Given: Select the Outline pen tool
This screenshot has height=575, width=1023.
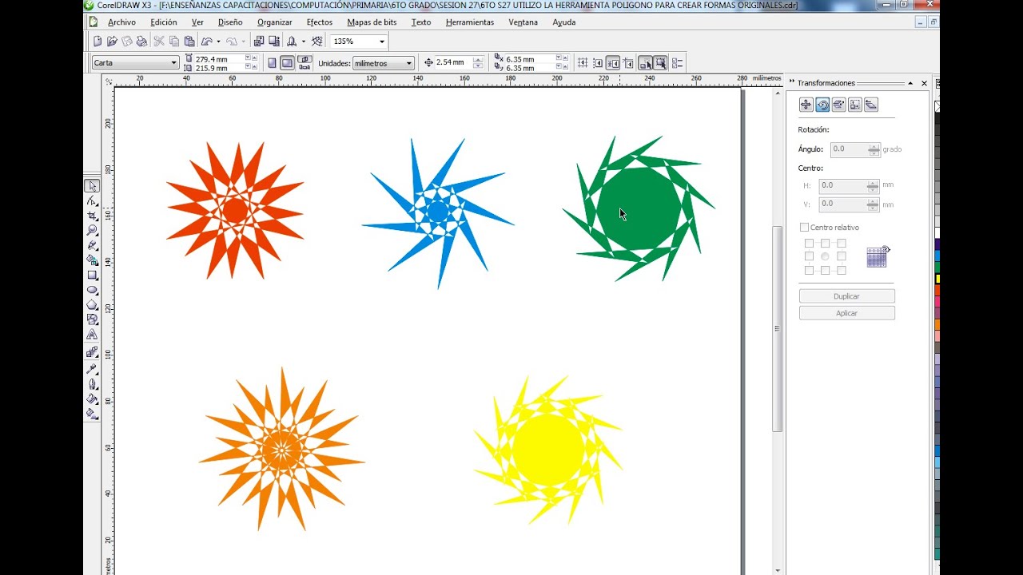Looking at the screenshot, I should (92, 384).
